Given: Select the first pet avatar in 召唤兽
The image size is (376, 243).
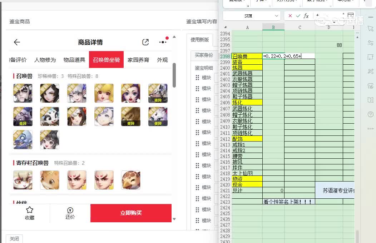Looking at the screenshot, I should pyautogui.click(x=23, y=93).
